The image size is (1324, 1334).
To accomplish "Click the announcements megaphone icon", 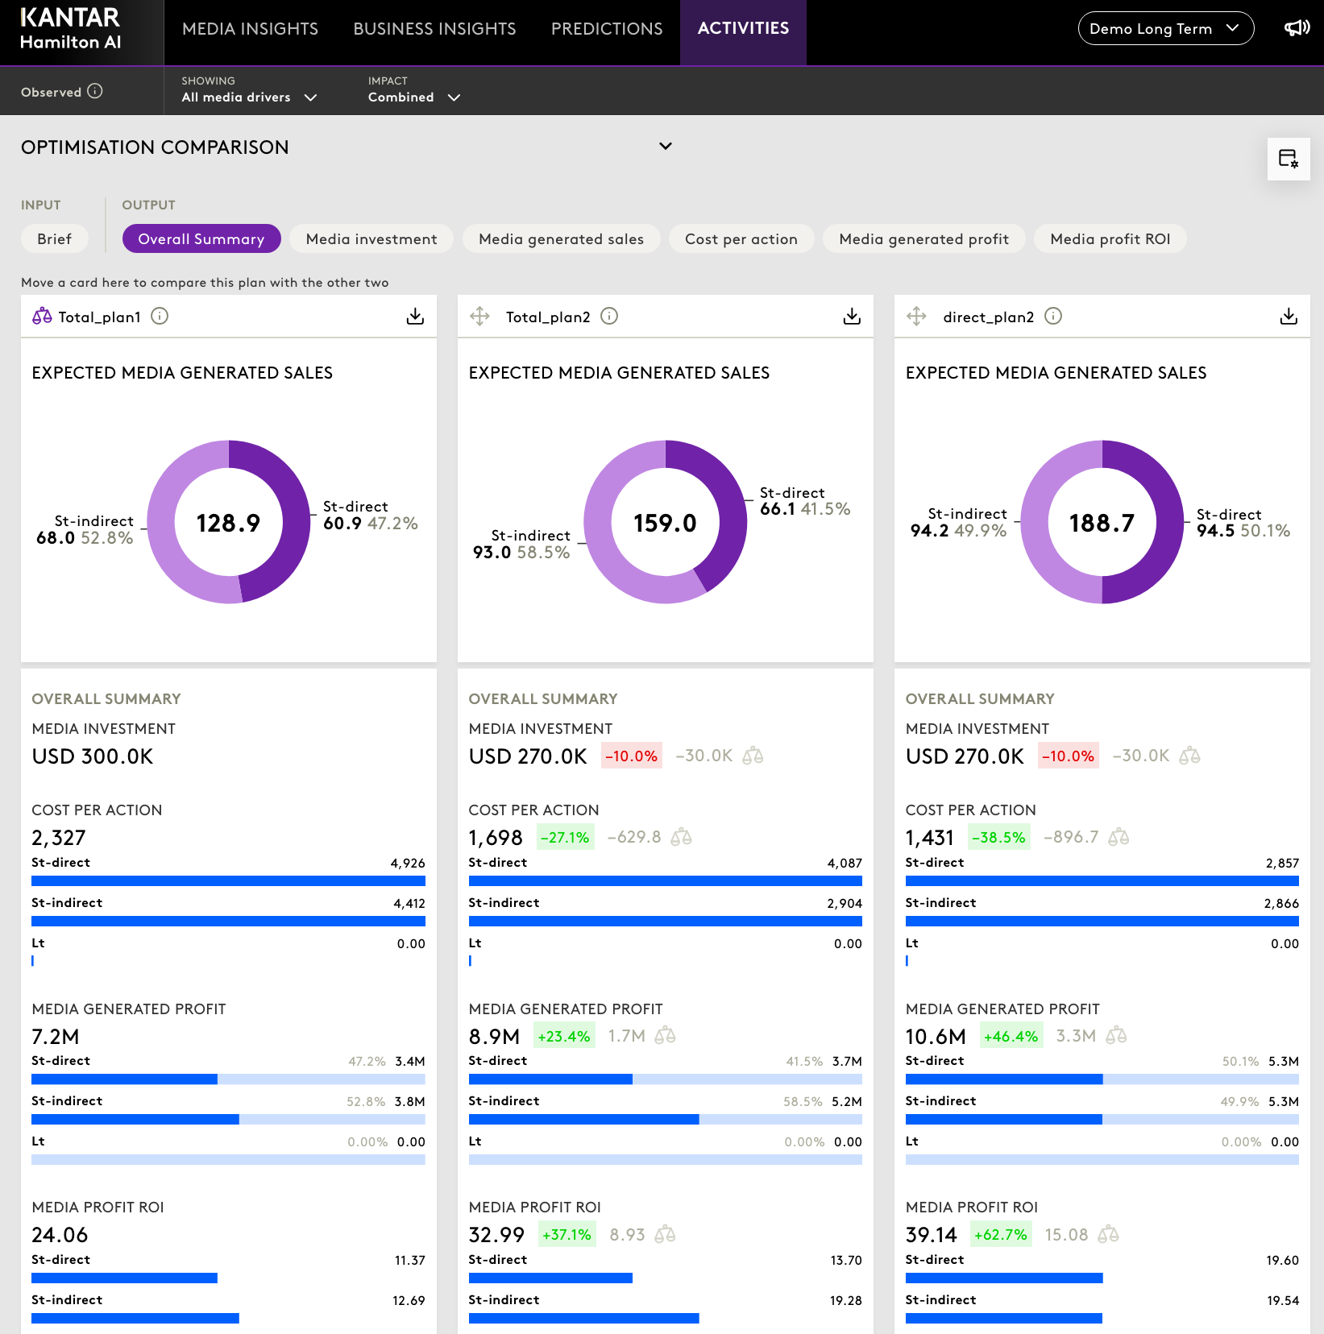I will coord(1297,28).
